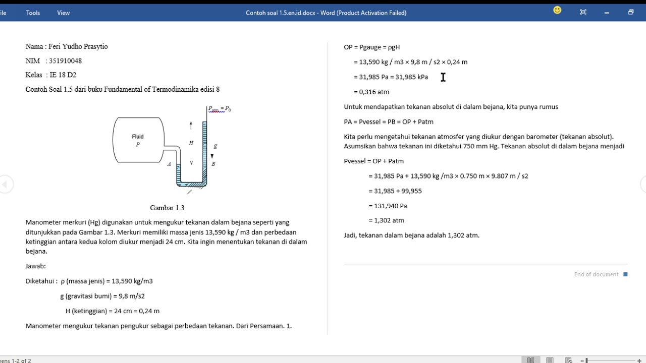Click the '= 31,985 + 99,955' line
The height and width of the screenshot is (363, 646).
pos(395,191)
